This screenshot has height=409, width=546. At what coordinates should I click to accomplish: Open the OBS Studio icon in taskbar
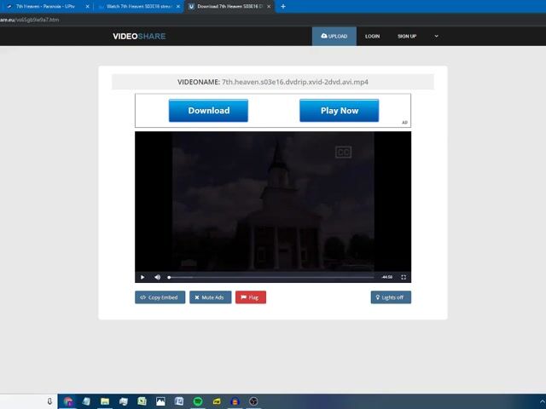click(x=253, y=401)
